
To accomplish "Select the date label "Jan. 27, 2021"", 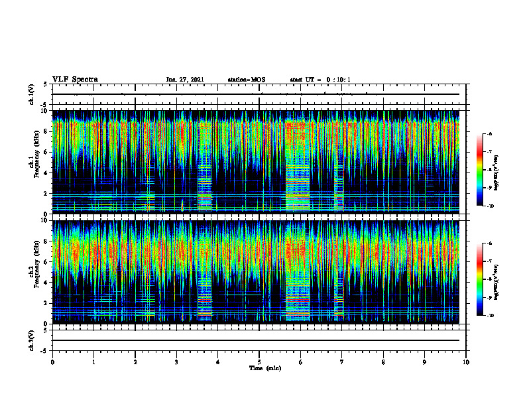I will [x=185, y=80].
